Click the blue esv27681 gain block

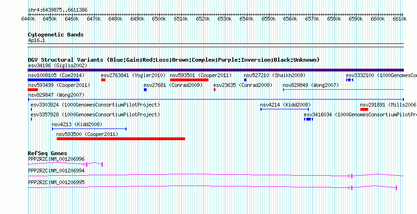[145, 90]
